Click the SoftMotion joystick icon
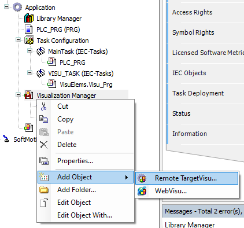 [6, 139]
